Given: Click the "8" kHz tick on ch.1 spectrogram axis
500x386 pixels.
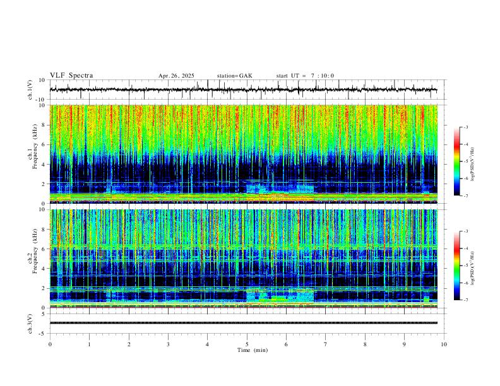Looking at the screenshot, I should click(44, 125).
